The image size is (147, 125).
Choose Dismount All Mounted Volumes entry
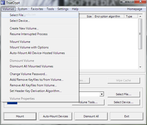[x=40, y=66]
